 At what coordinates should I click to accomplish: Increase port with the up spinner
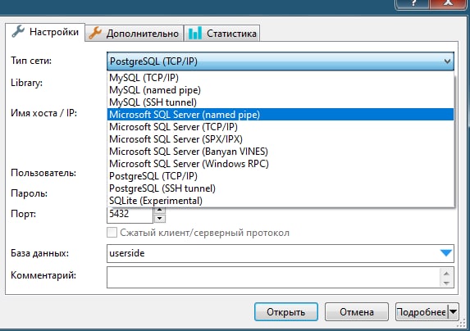pyautogui.click(x=160, y=210)
